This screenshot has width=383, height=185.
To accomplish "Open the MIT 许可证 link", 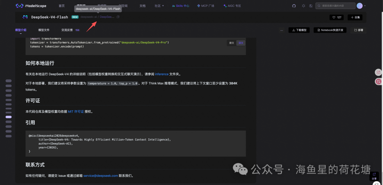I will [76, 111].
